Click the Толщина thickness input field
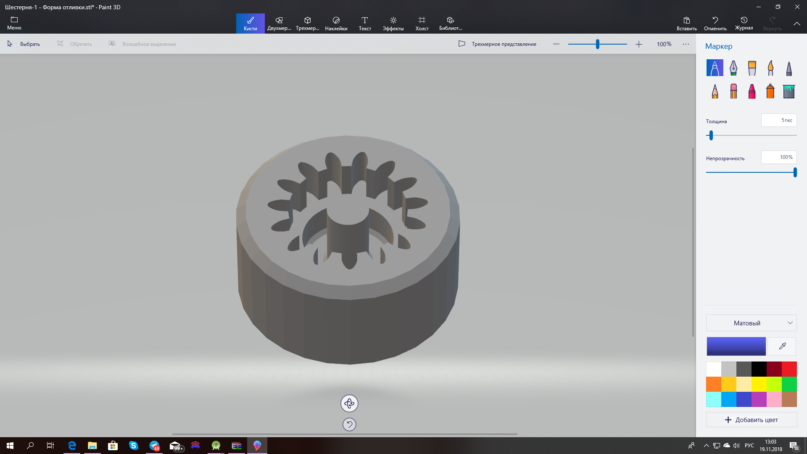Screen dimensions: 807x454 (x=779, y=120)
